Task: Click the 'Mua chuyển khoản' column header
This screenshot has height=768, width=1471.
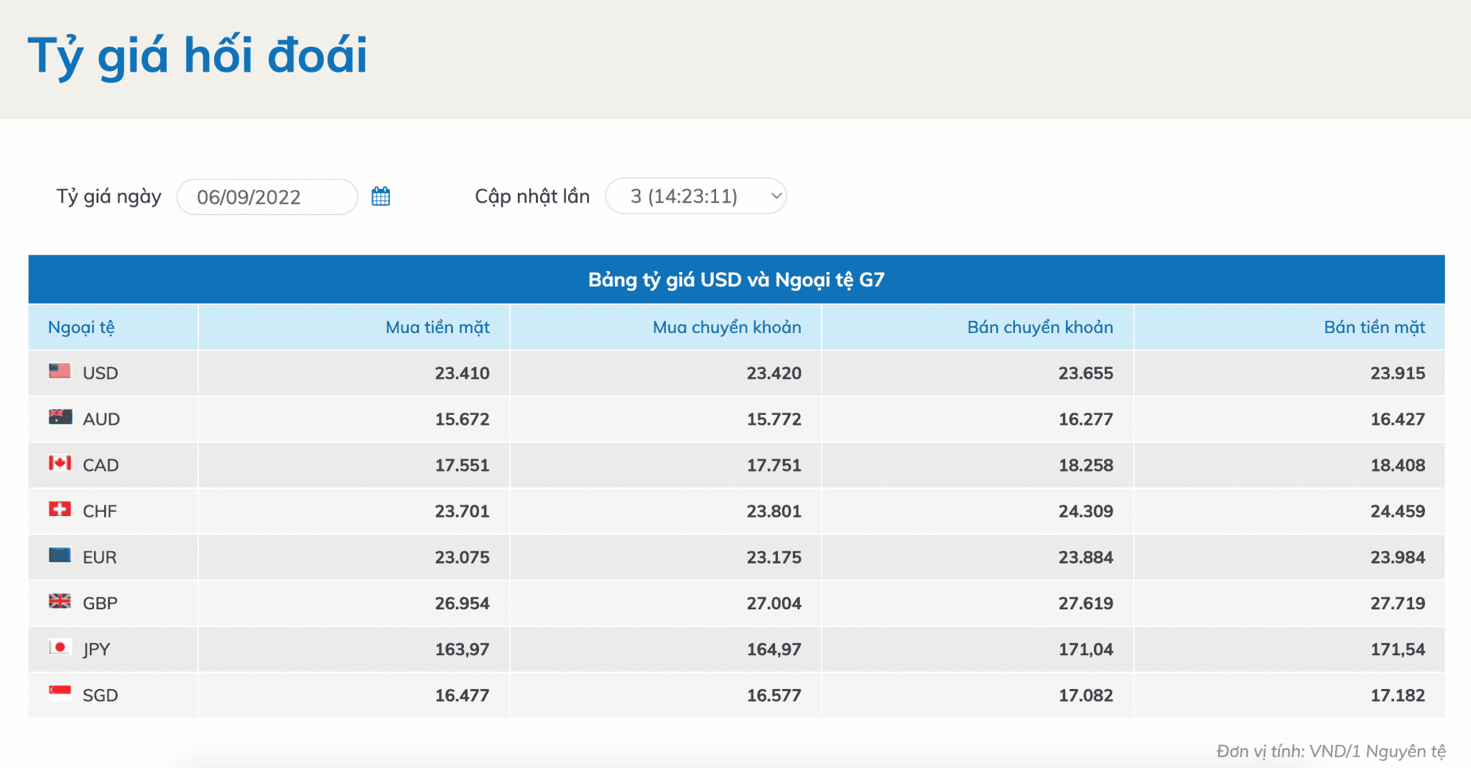Action: tap(727, 327)
